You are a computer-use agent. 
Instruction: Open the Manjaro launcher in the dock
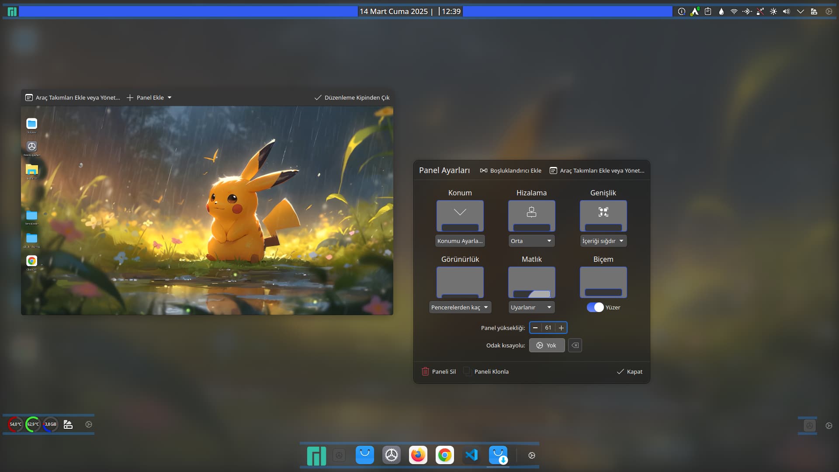click(x=317, y=455)
